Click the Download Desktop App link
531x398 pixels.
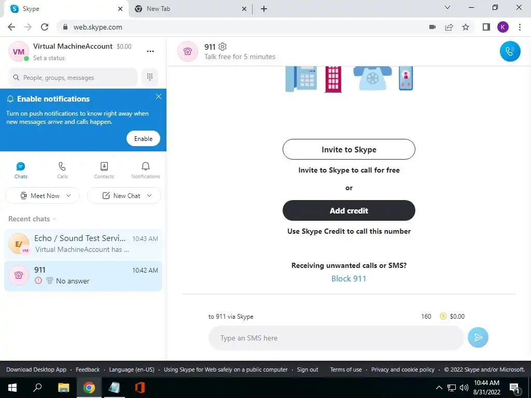tap(36, 369)
